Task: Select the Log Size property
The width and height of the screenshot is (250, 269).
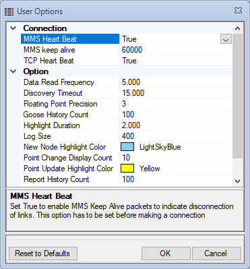Action: [x=70, y=136]
